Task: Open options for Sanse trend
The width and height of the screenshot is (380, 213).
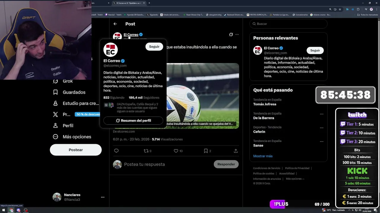Action: pos(322,142)
